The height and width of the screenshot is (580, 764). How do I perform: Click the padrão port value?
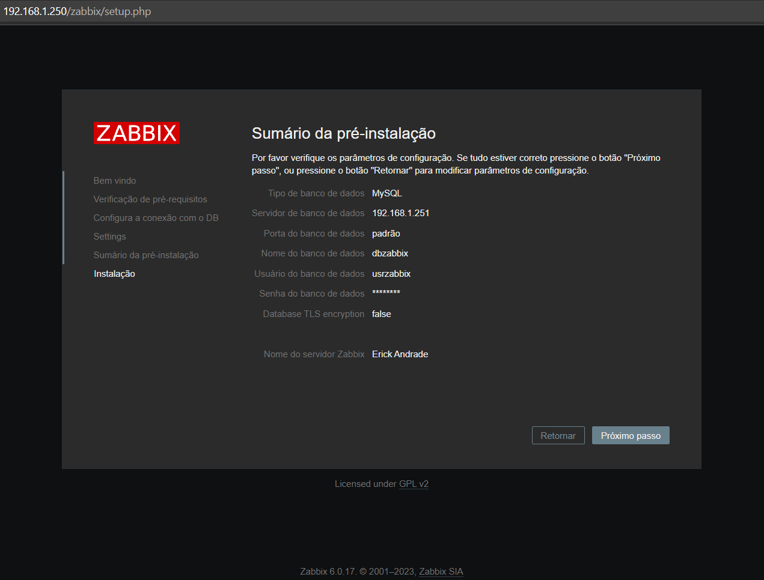pos(386,234)
